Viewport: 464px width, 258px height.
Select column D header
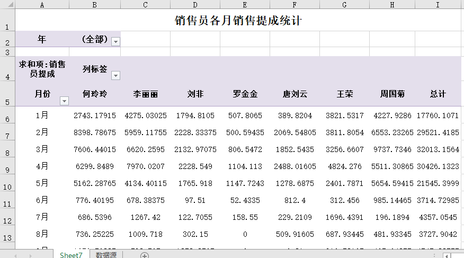coord(195,5)
